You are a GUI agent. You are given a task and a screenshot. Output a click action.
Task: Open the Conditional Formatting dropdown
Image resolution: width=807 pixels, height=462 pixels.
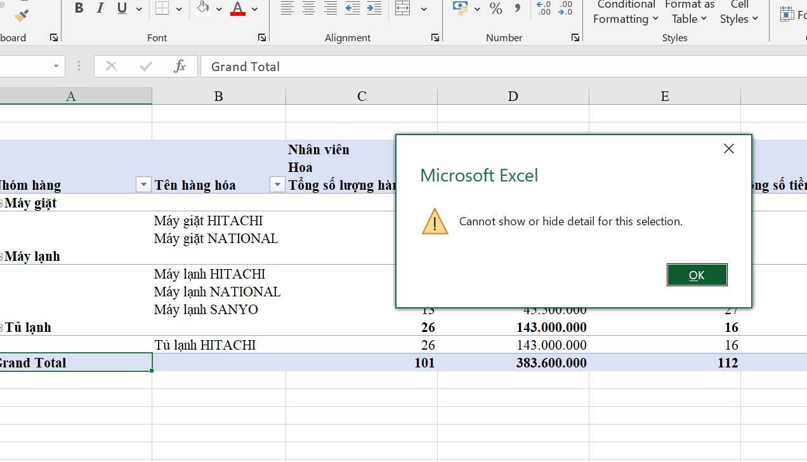tap(626, 13)
